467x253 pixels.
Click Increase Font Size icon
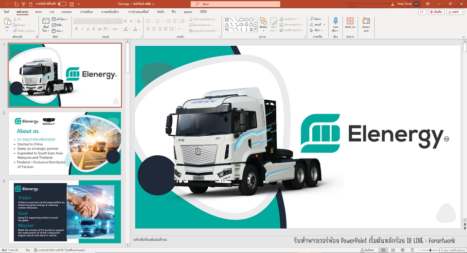(126, 21)
